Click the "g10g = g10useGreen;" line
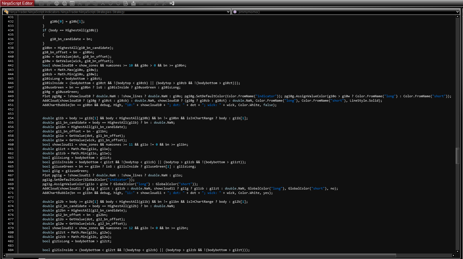Screen dimensions: 463x259 [x=61, y=92]
